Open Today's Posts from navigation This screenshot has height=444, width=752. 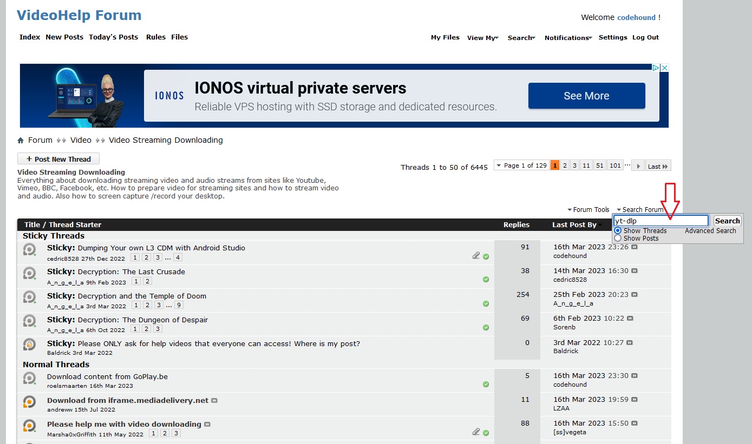(113, 37)
